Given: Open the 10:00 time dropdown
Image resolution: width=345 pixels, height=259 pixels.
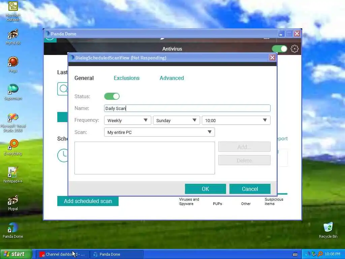Looking at the screenshot, I should (x=236, y=120).
